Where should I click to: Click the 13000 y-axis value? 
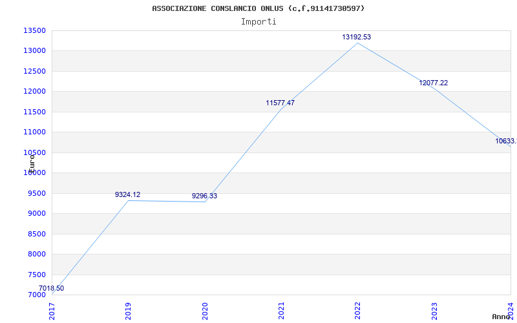[34, 51]
